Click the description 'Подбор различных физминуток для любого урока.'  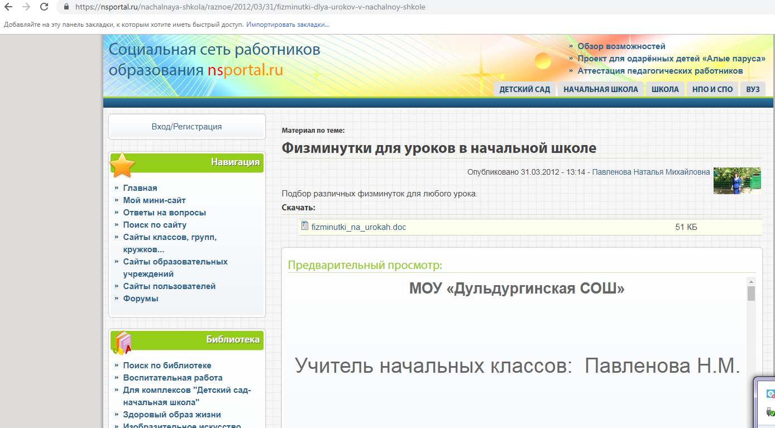click(x=380, y=194)
